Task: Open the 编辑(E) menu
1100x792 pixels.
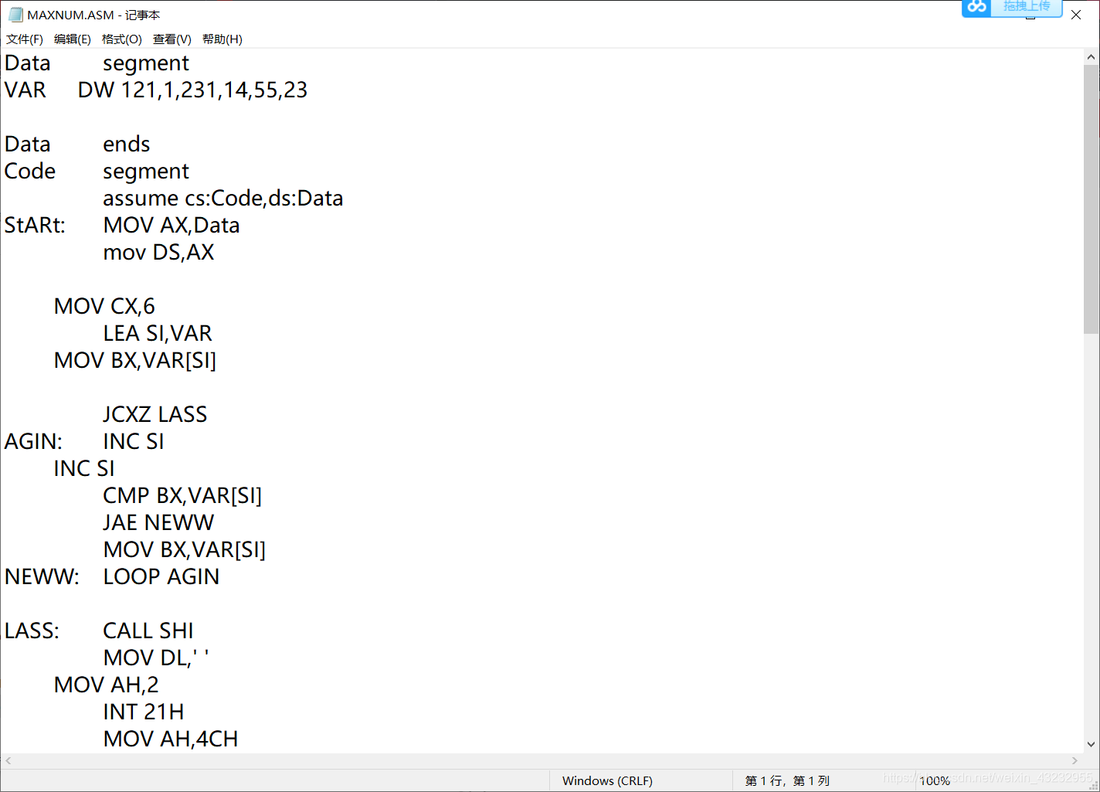Action: (73, 39)
